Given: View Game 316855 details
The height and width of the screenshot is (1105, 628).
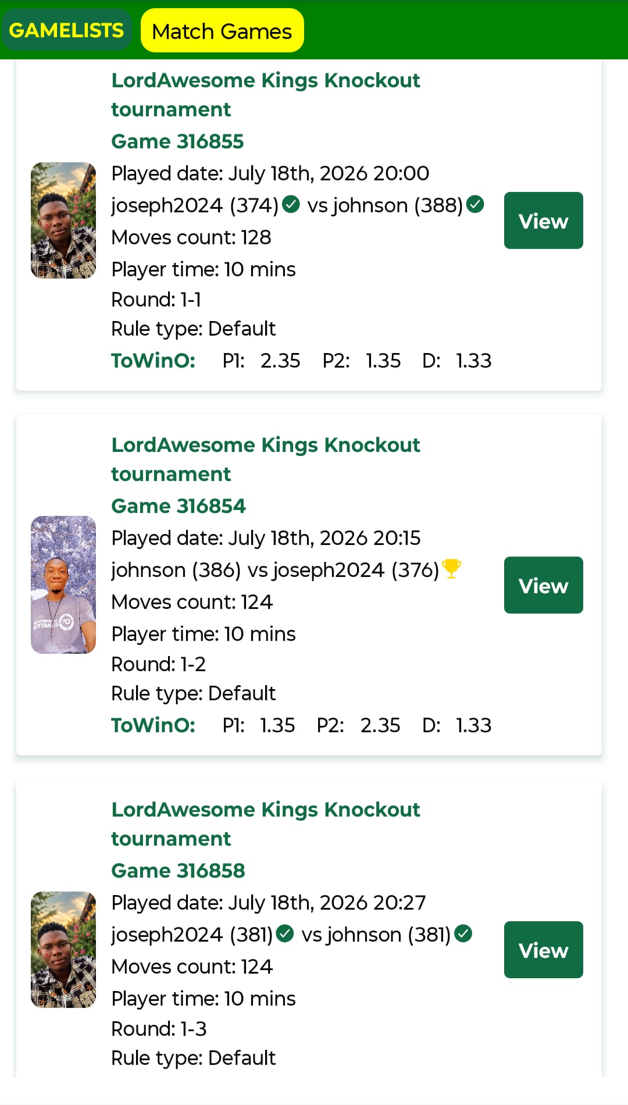Looking at the screenshot, I should [x=543, y=220].
